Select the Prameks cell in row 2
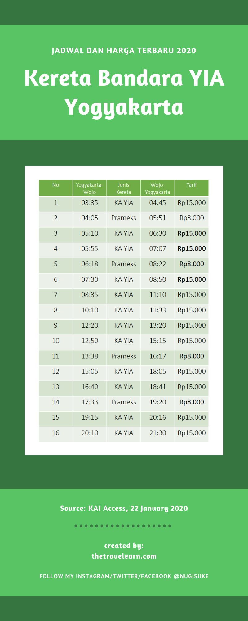The width and height of the screenshot is (248, 621). tap(124, 218)
